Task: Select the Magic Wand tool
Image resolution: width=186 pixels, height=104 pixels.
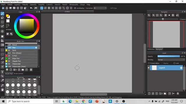Action: click(x=2, y=58)
